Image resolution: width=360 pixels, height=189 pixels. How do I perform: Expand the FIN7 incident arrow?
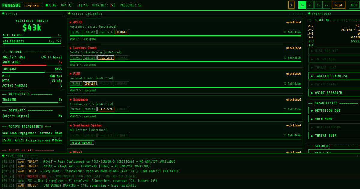click(x=71, y=74)
